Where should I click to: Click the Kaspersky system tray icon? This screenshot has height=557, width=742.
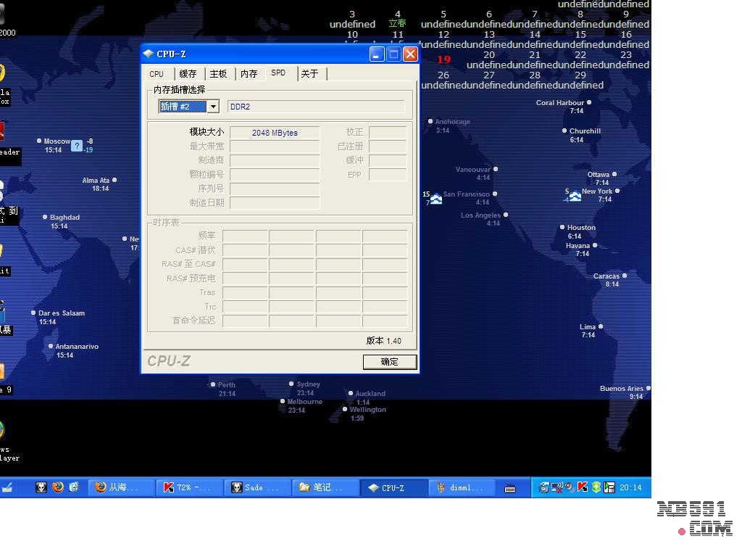click(x=582, y=487)
